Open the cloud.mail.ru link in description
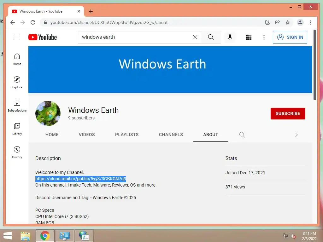The height and width of the screenshot is (242, 323). coord(80,179)
